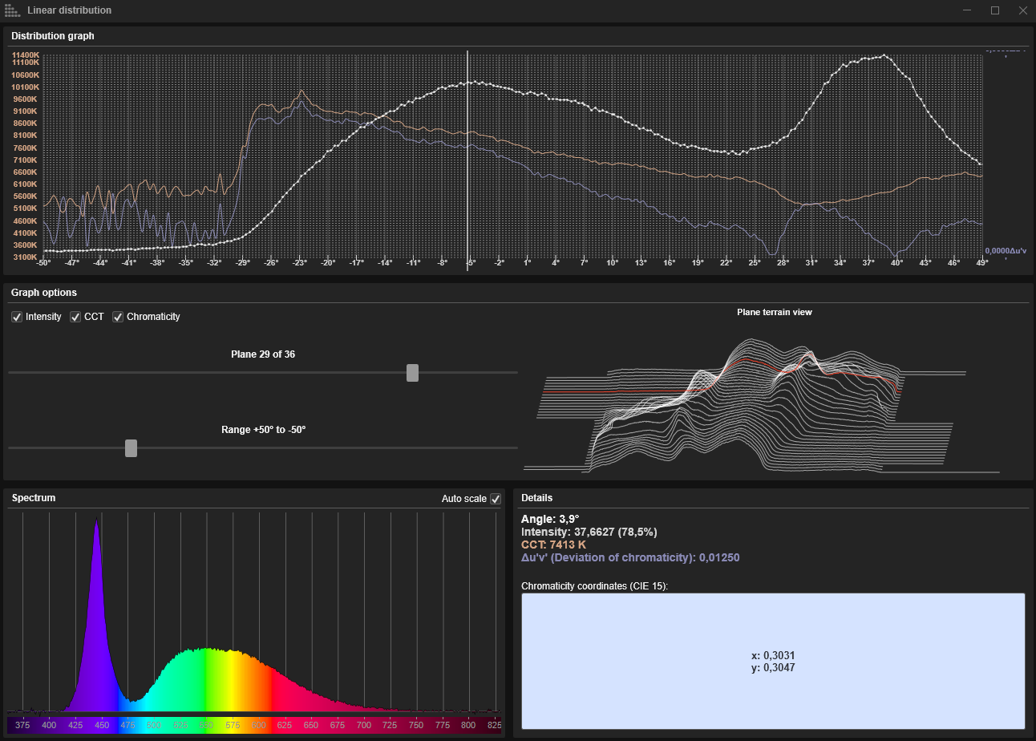1036x741 pixels.
Task: Click the app icon in the title bar
Action: coord(10,10)
